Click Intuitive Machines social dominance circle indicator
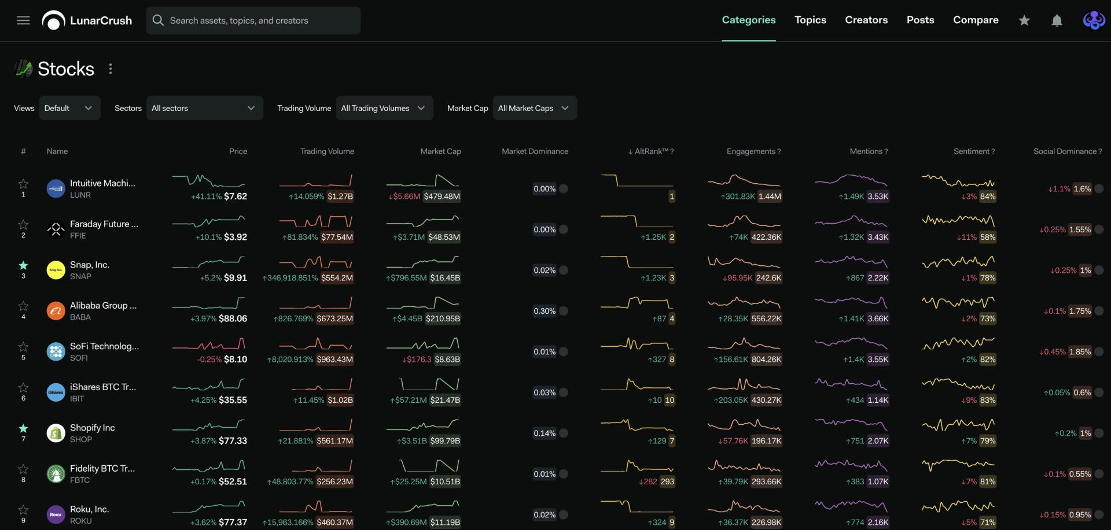 pyautogui.click(x=1099, y=189)
